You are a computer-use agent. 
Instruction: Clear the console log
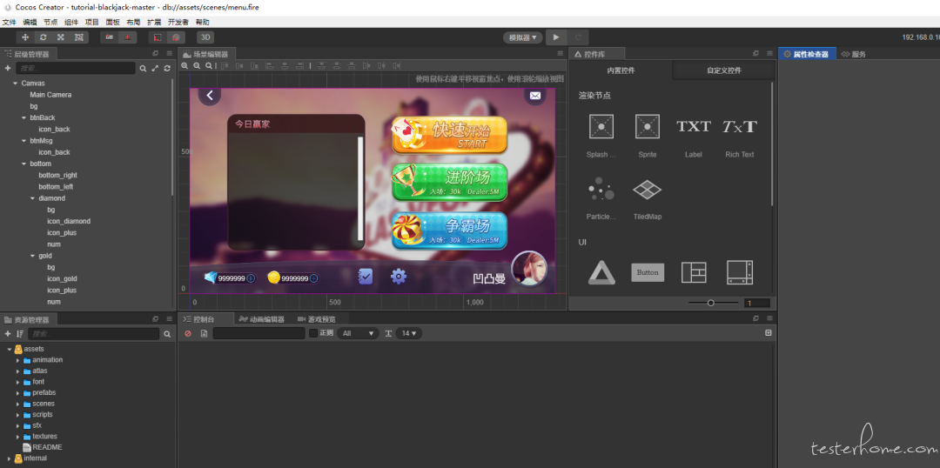[x=188, y=333]
